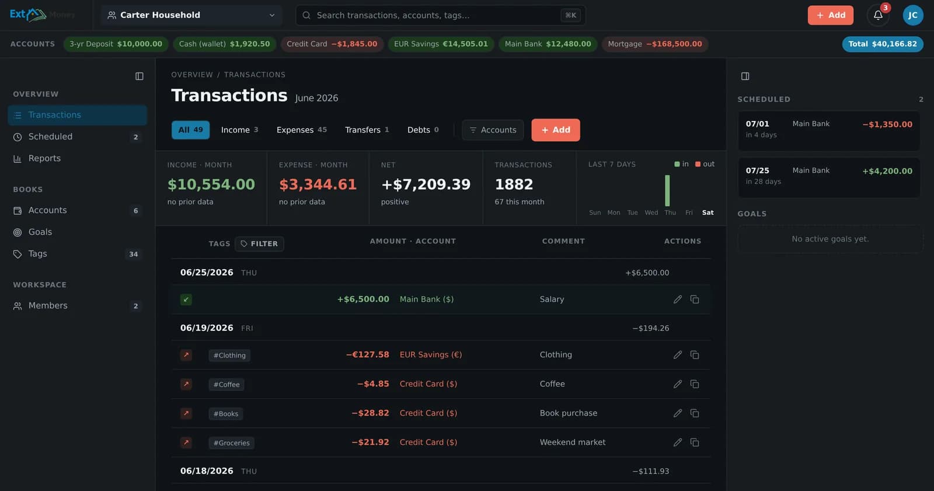Viewport: 934px width, 491px height.
Task: Click the 3-yr Deposit account chip
Action: point(116,44)
